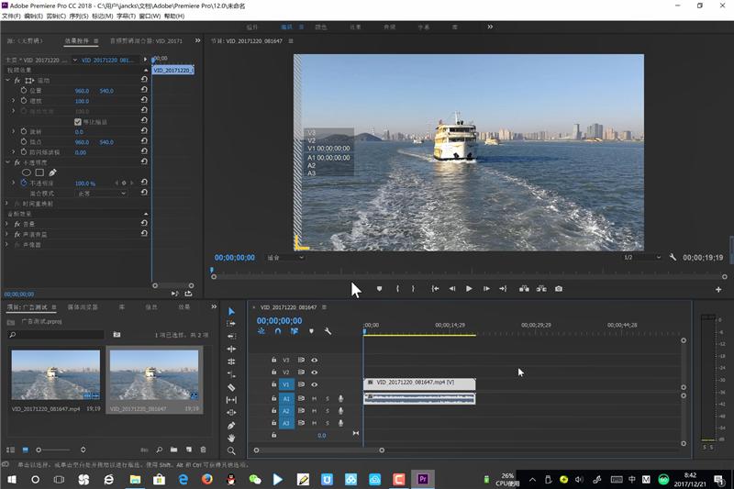Select the Hand tool in the timeline toolbar

pos(231,439)
